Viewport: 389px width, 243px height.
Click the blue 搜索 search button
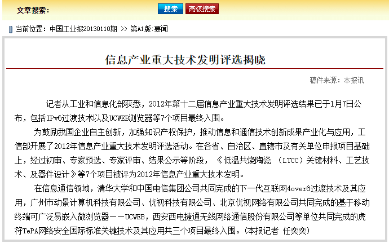click(x=170, y=10)
